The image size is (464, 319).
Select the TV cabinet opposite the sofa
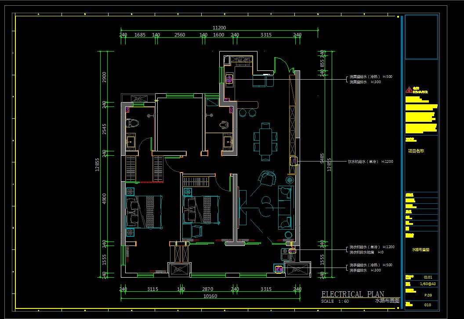(243, 208)
